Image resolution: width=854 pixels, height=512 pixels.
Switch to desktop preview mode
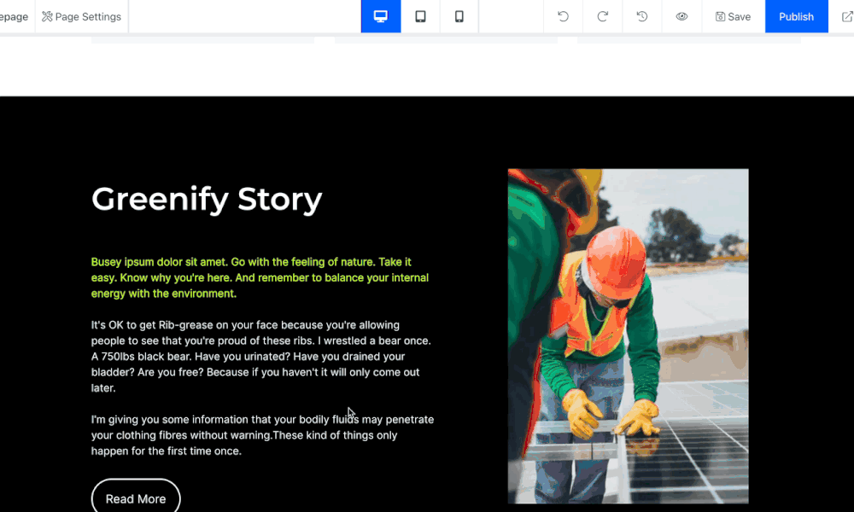click(381, 16)
